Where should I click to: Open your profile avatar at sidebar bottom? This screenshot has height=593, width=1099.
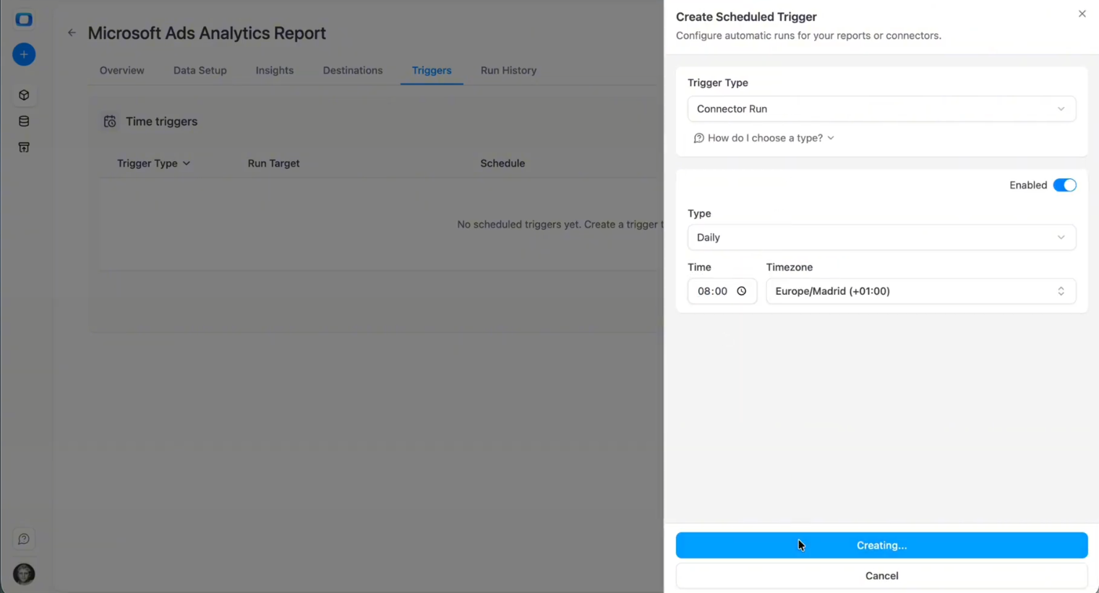[24, 573]
